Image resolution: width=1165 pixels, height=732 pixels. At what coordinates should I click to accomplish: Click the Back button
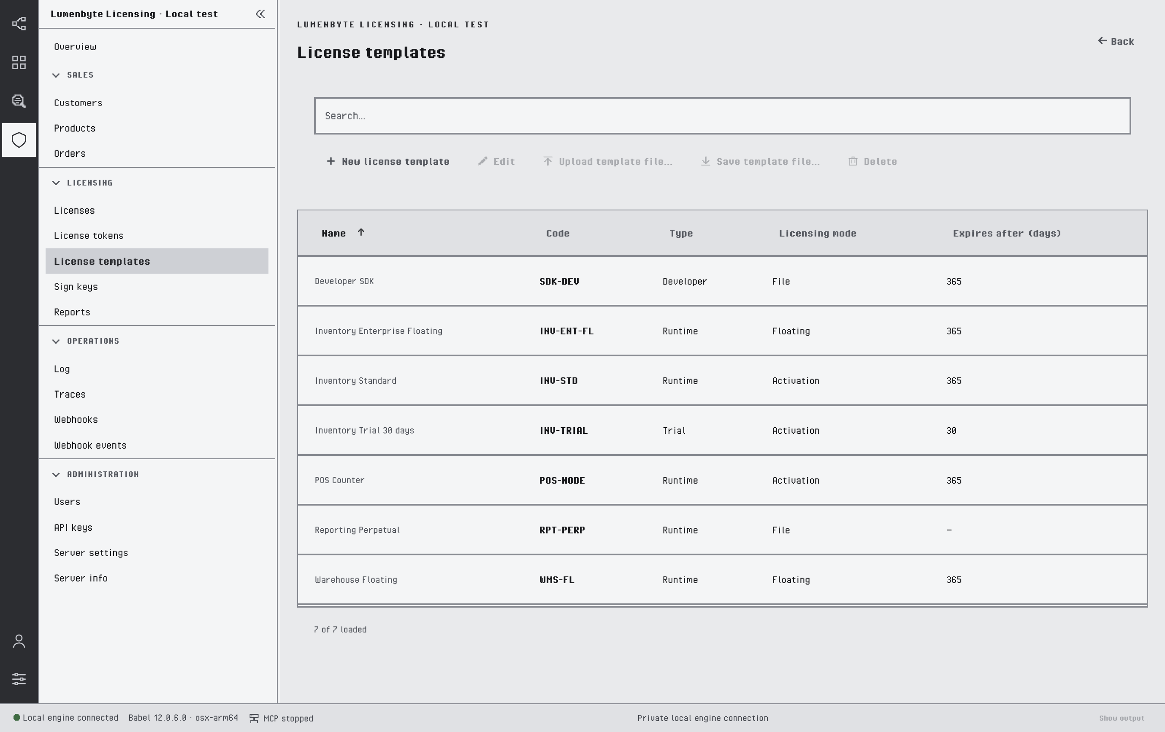tap(1116, 41)
